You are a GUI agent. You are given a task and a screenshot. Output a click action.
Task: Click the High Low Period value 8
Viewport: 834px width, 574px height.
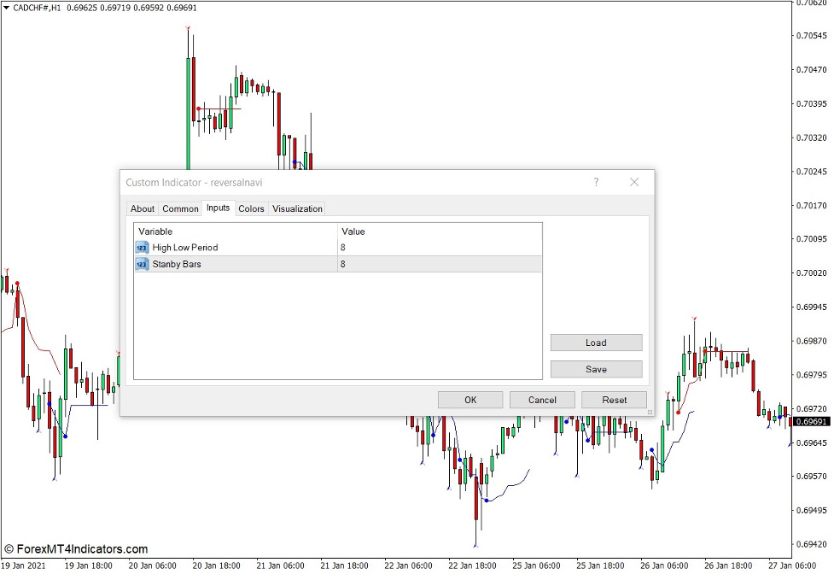click(343, 248)
